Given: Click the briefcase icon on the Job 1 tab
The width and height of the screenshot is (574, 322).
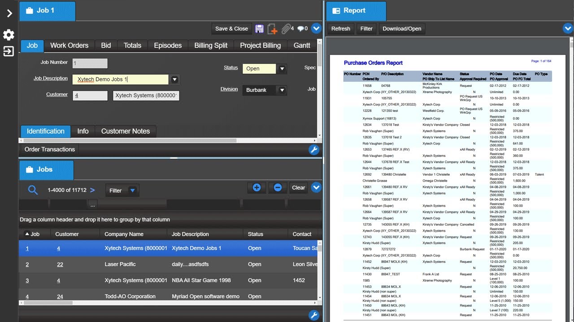Looking at the screenshot, I should 29,10.
